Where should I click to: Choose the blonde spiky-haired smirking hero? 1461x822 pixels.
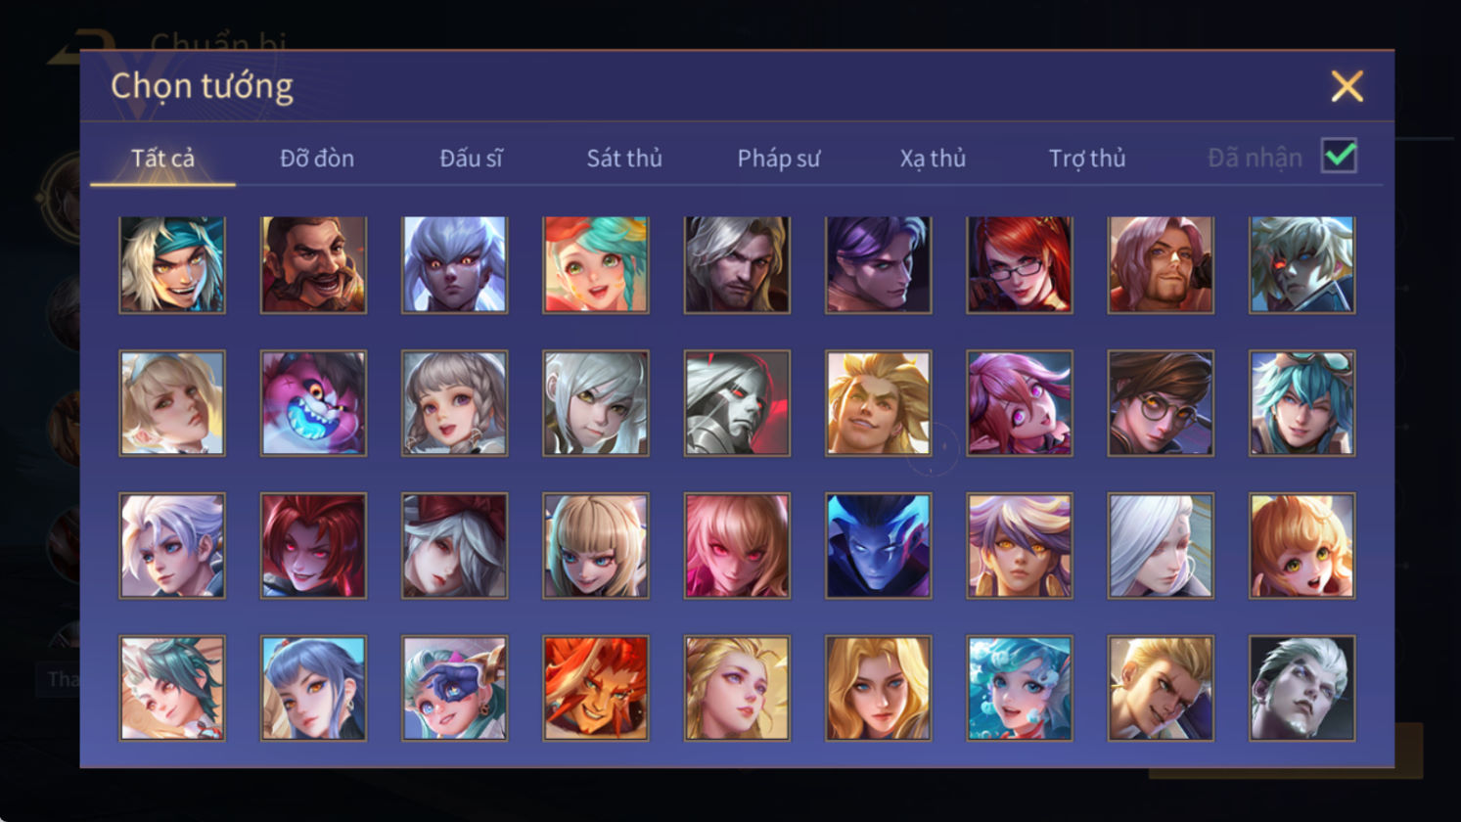pos(878,403)
